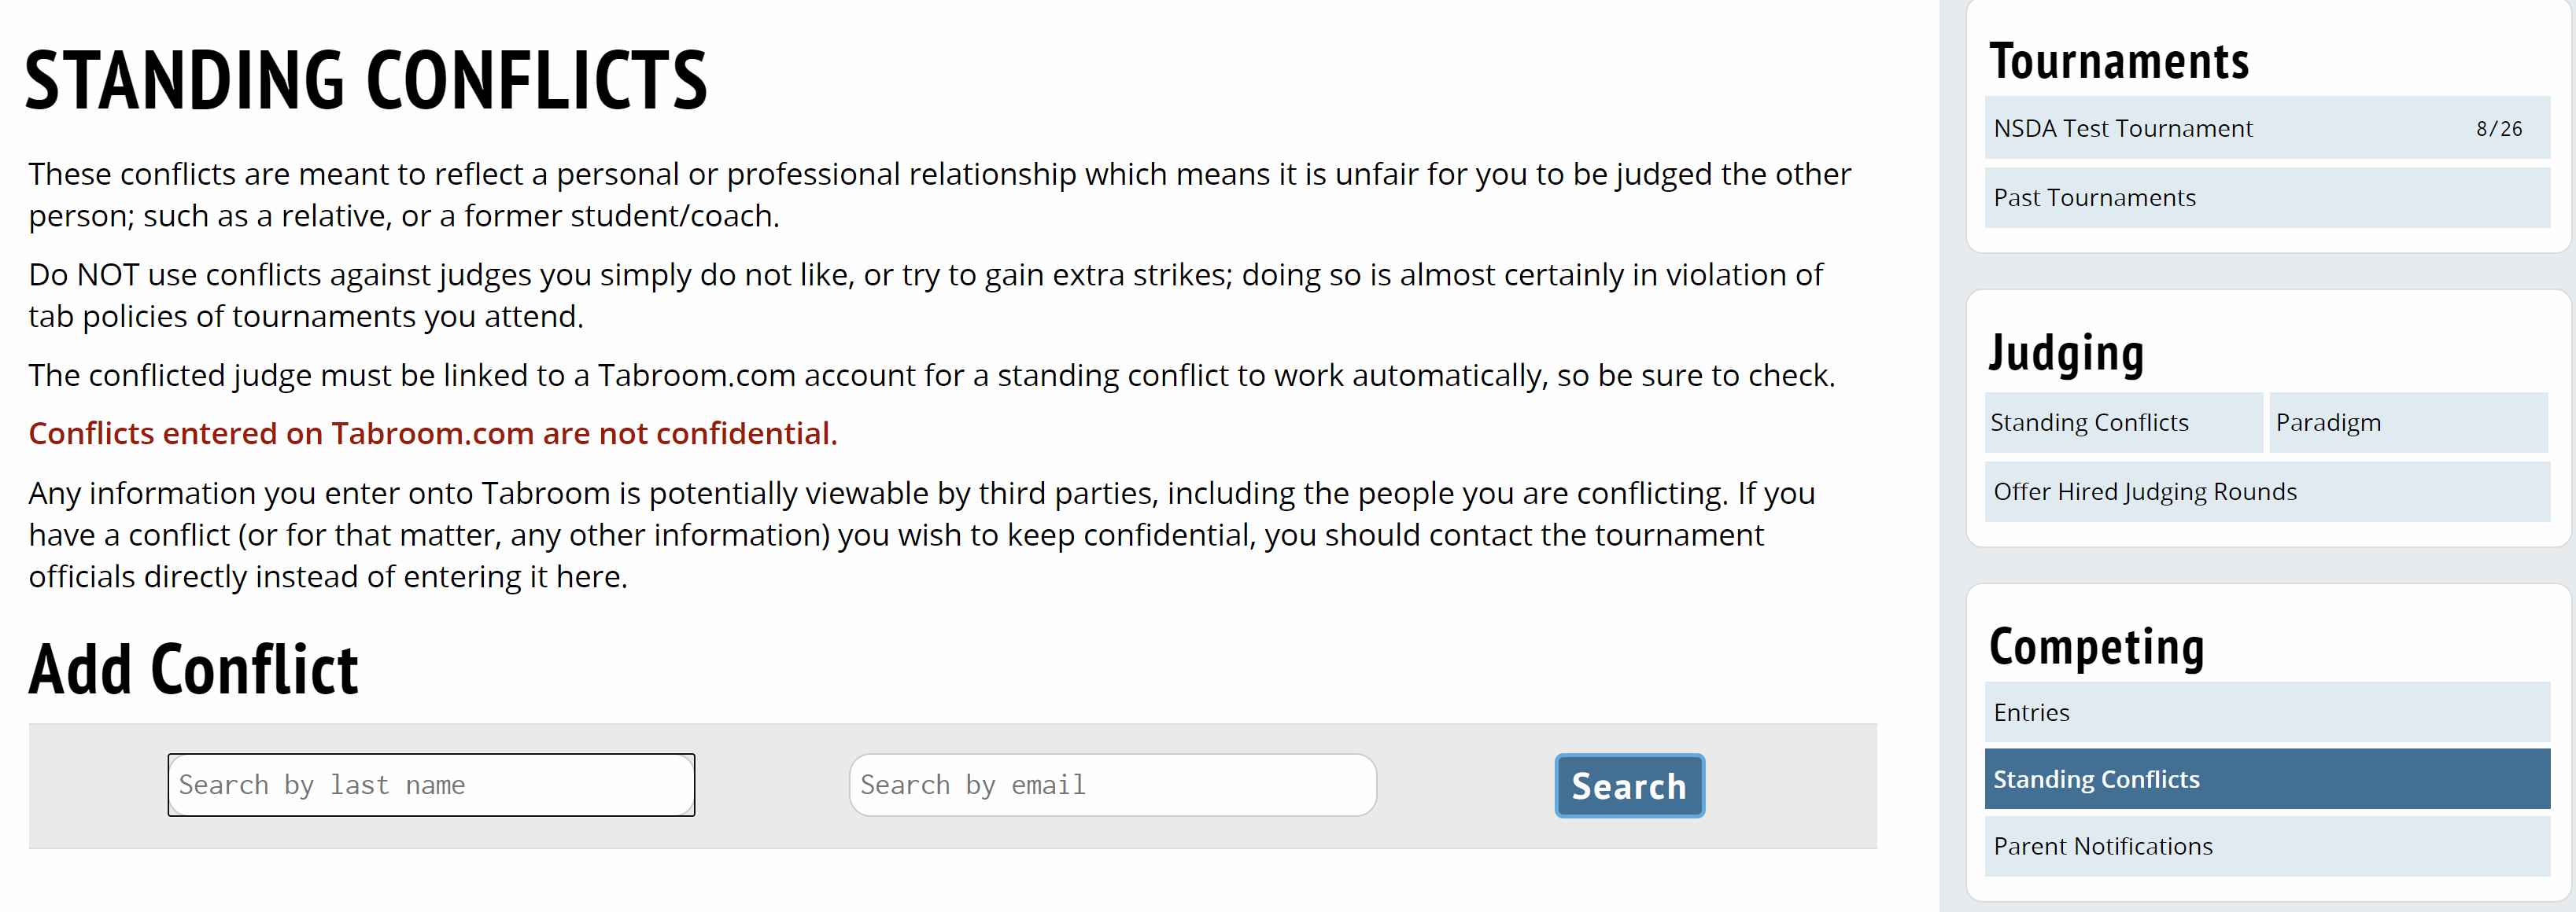Click the red not-confidential warning text
2576x912 pixels.
pyautogui.click(x=432, y=433)
